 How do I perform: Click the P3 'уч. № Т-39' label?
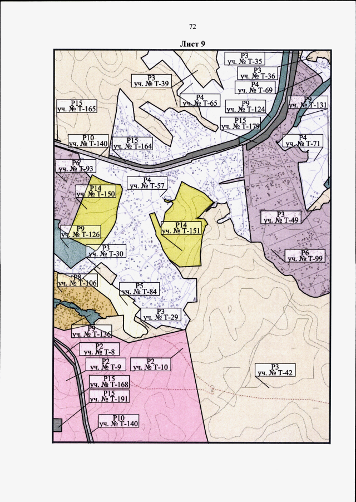pyautogui.click(x=151, y=83)
